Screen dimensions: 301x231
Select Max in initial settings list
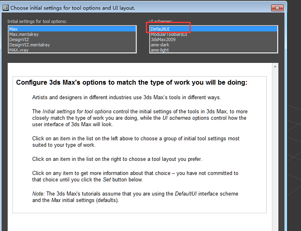(72, 29)
